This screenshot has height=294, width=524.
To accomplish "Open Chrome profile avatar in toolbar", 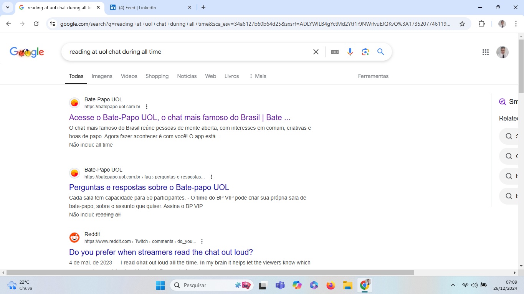I will (502, 24).
